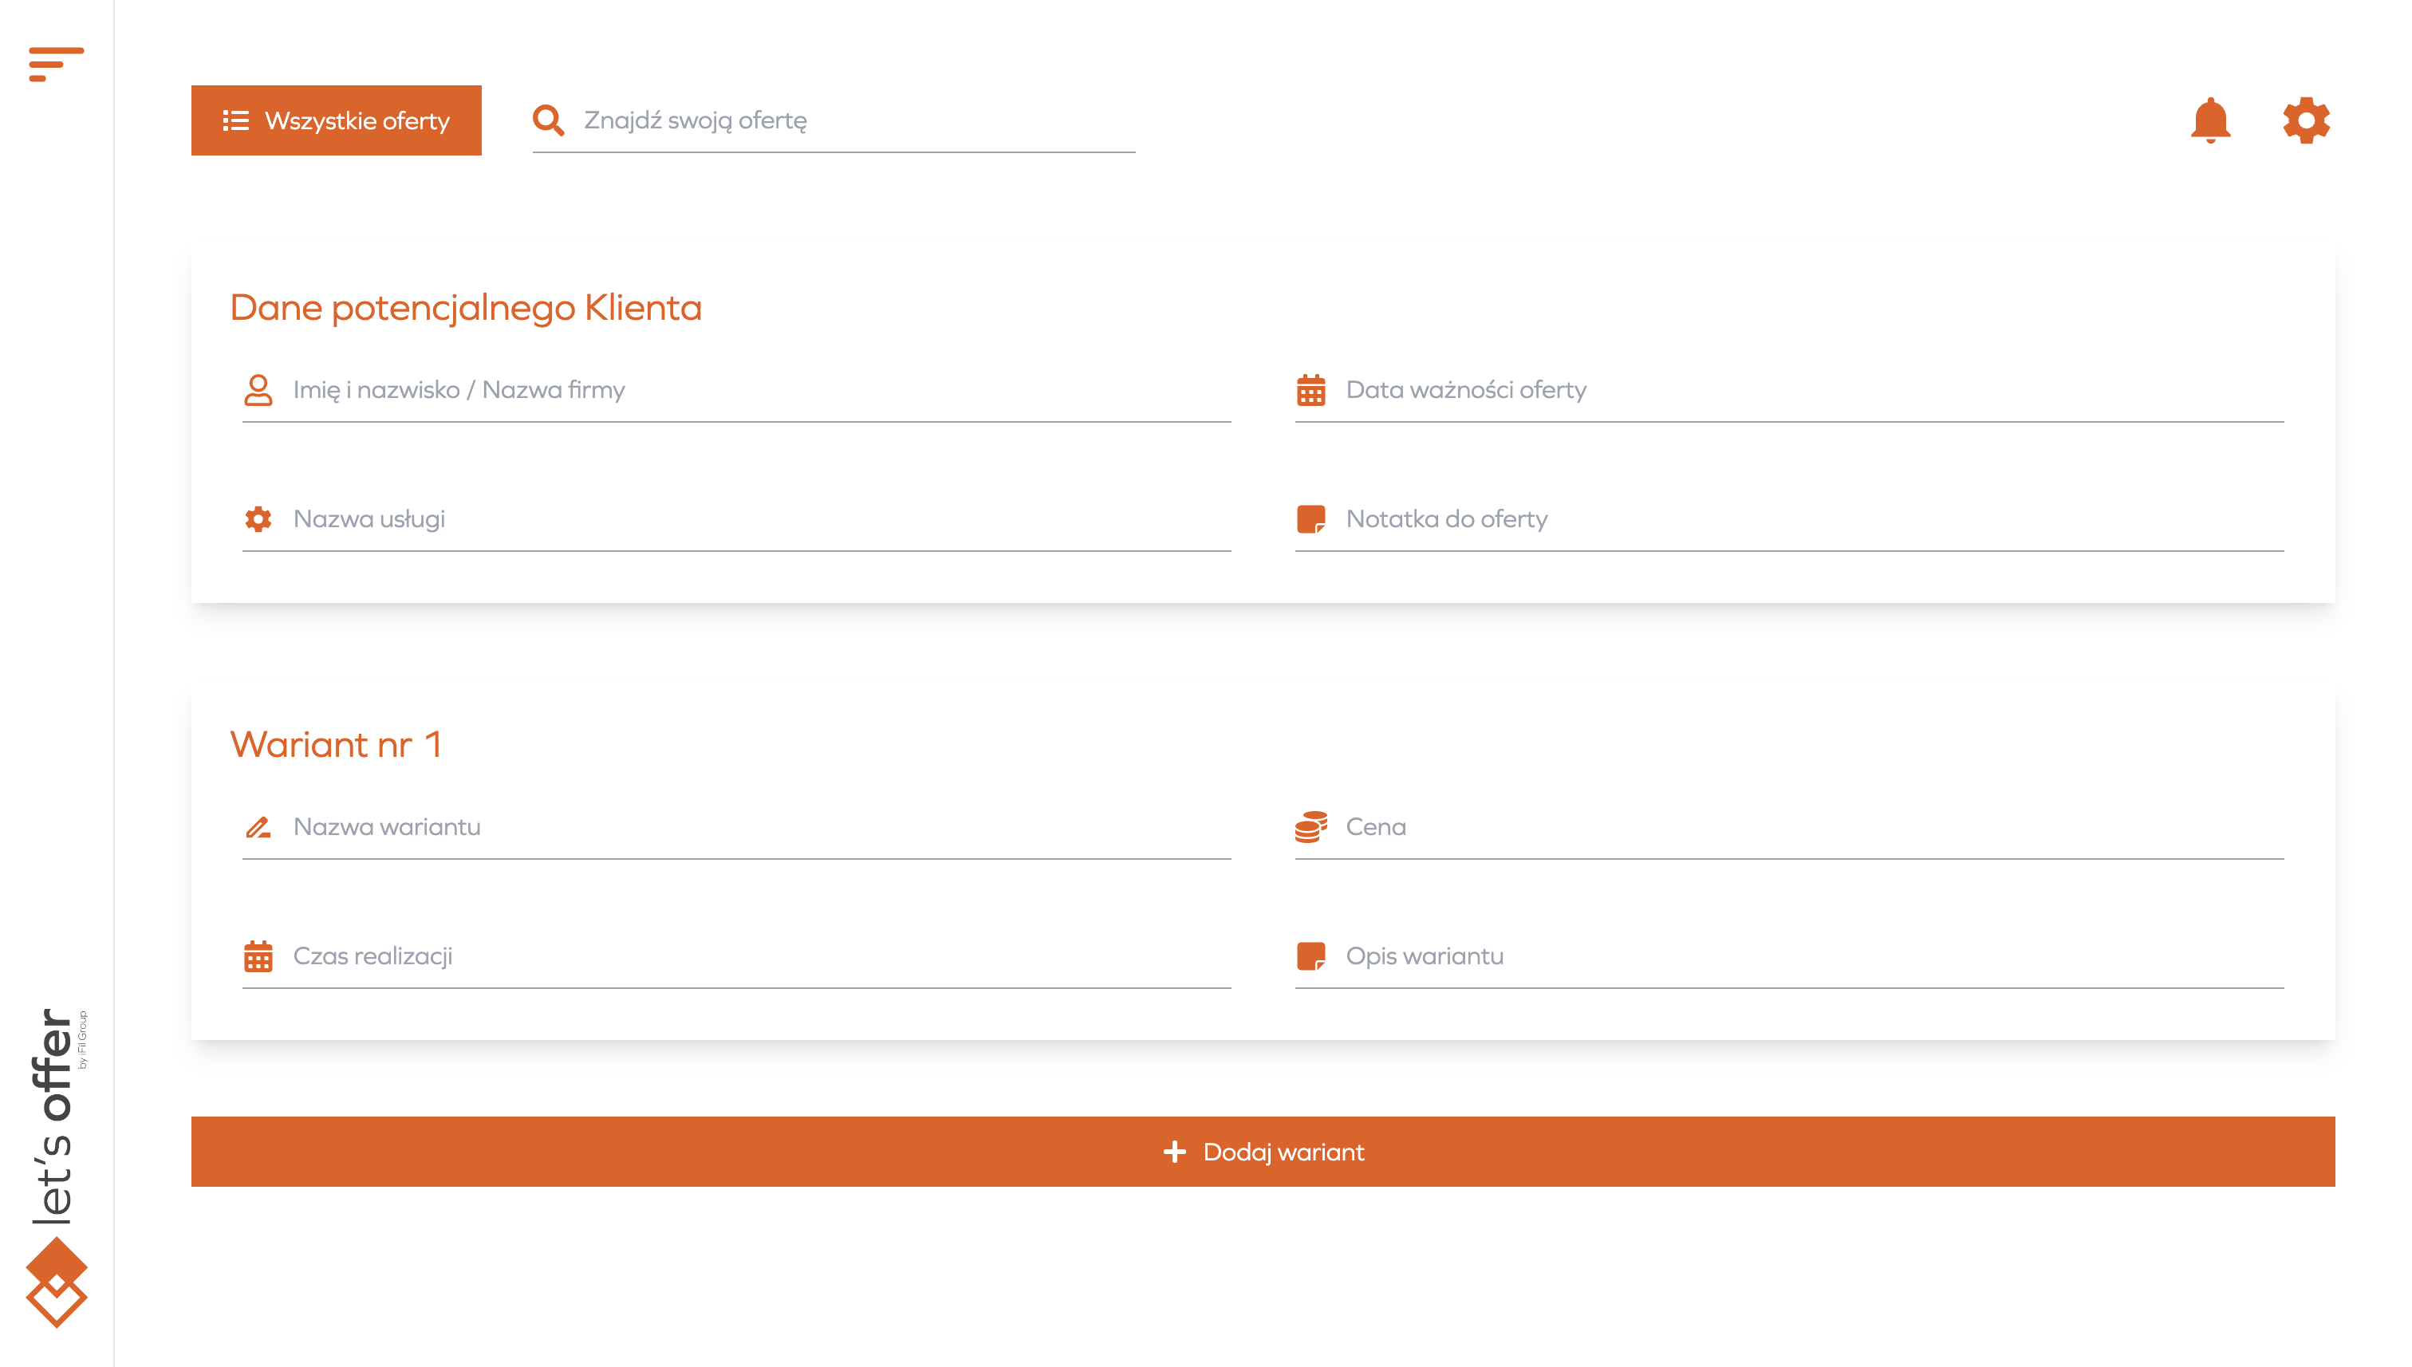Click the search magnifier icon

tap(547, 120)
